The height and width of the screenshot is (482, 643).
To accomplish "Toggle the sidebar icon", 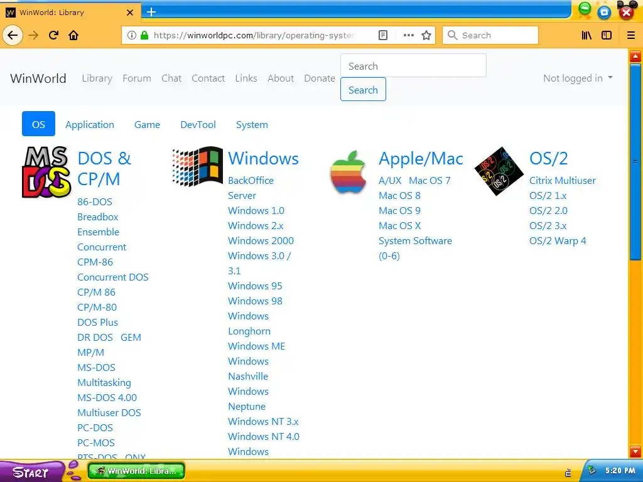I will pos(607,35).
